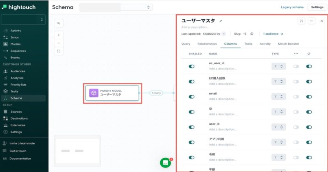Turn off the rightmost green toggle for ec_user_id
The width and height of the screenshot is (328, 172).
[309, 66]
